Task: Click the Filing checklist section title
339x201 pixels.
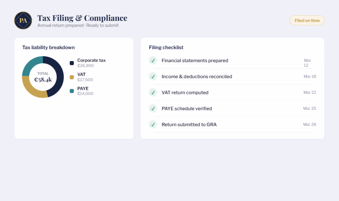Action: [166, 47]
